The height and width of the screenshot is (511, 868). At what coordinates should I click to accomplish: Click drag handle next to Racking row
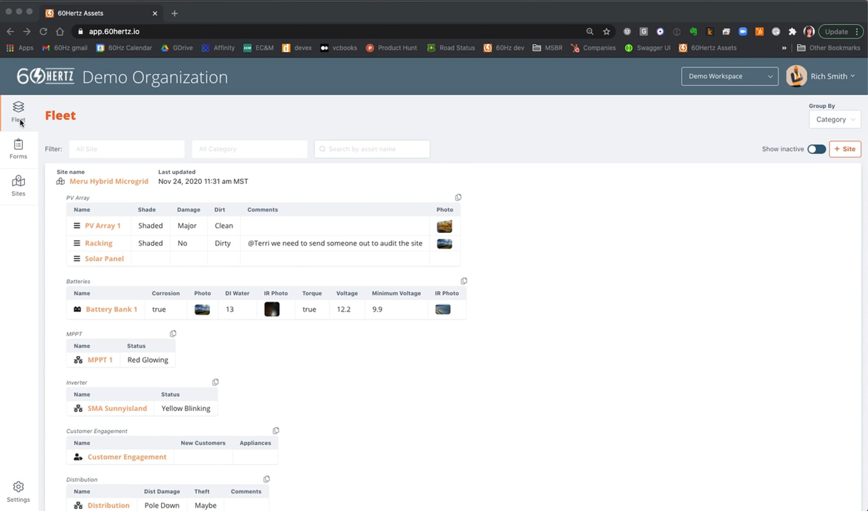click(x=77, y=243)
